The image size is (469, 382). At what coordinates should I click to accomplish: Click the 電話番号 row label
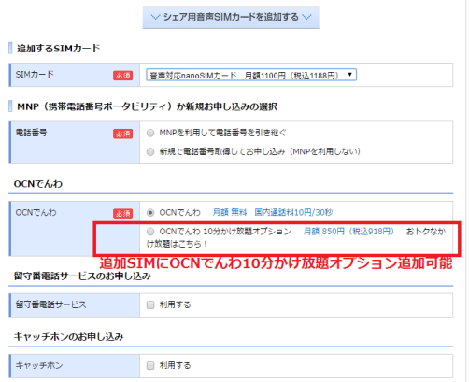coord(31,133)
